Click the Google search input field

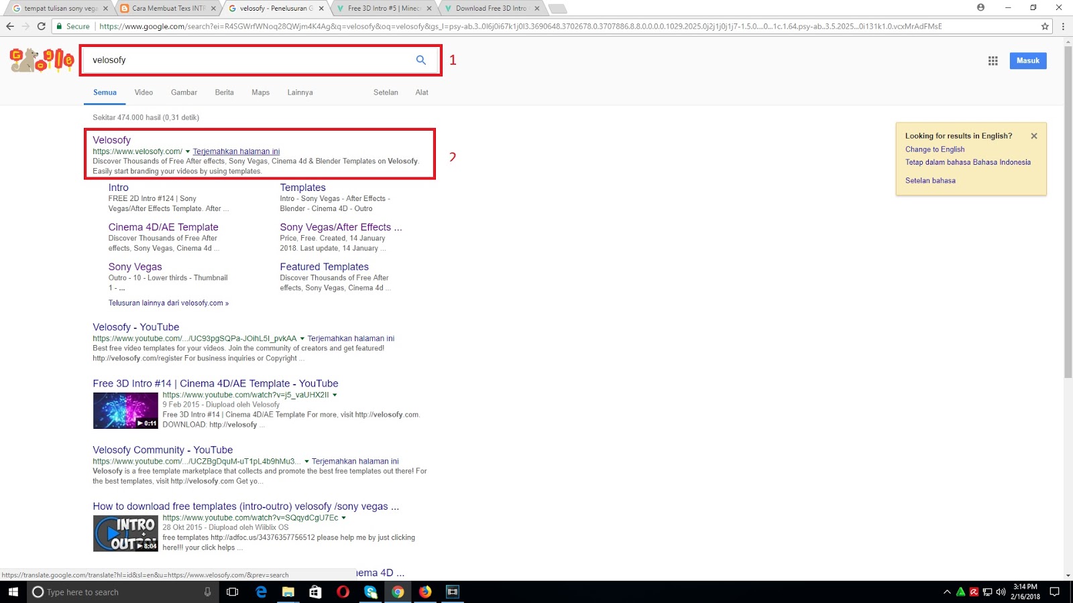coord(248,60)
